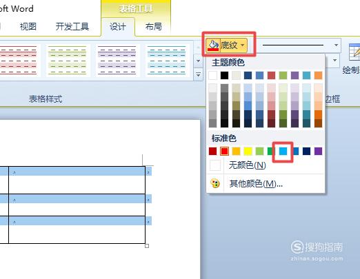Screen dimensions: 360x279
Task: Open 其他颜色(M)... more colors dialog
Action: tap(266, 183)
